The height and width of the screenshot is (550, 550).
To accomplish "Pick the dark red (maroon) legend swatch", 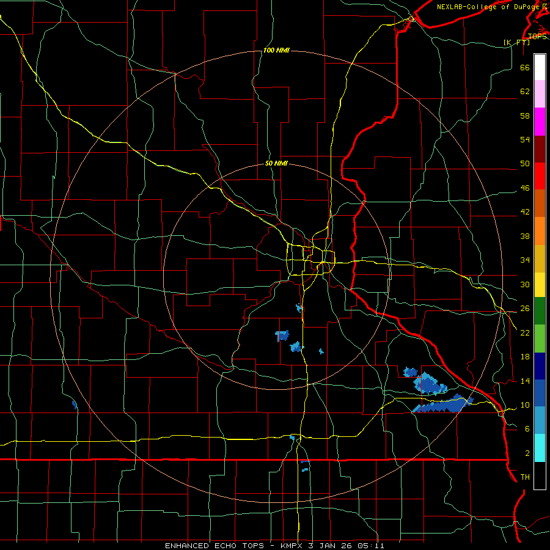I will pyautogui.click(x=540, y=149).
